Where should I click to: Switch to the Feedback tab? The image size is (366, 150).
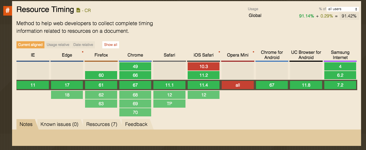pos(136,124)
